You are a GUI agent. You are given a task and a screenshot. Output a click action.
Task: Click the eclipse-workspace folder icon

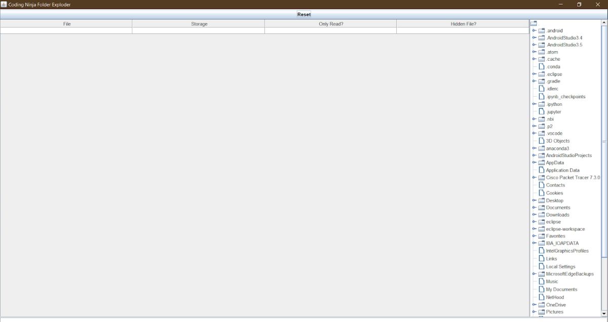click(541, 229)
